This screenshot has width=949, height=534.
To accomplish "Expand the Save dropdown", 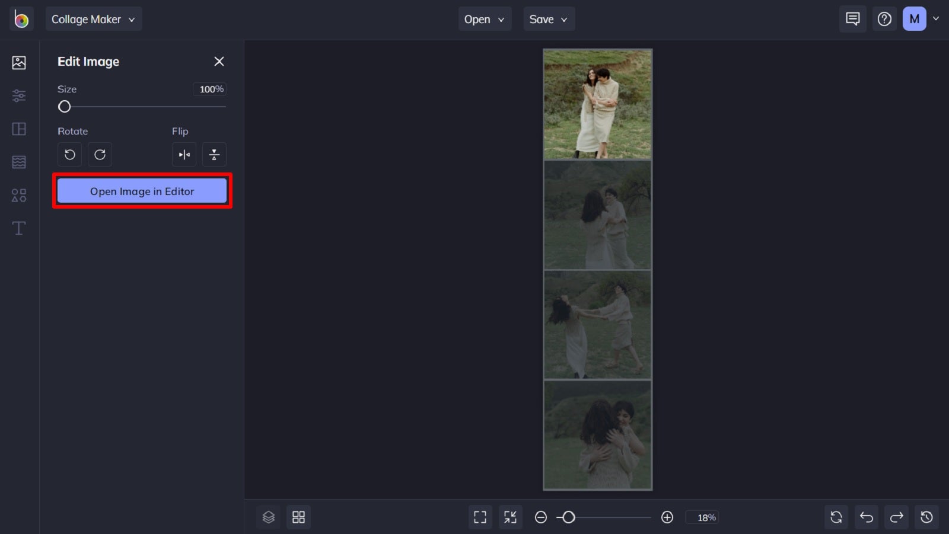I will click(548, 18).
